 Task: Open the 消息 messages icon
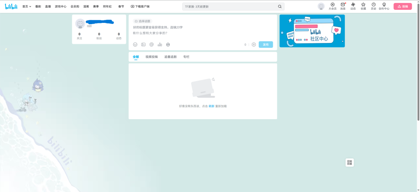point(343,5)
